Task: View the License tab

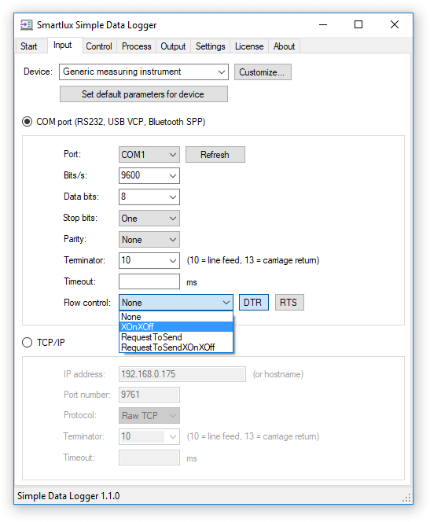Action: [249, 46]
